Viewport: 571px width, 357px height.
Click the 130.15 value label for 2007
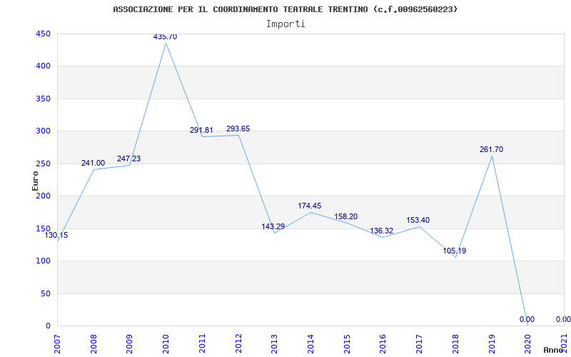pyautogui.click(x=56, y=235)
